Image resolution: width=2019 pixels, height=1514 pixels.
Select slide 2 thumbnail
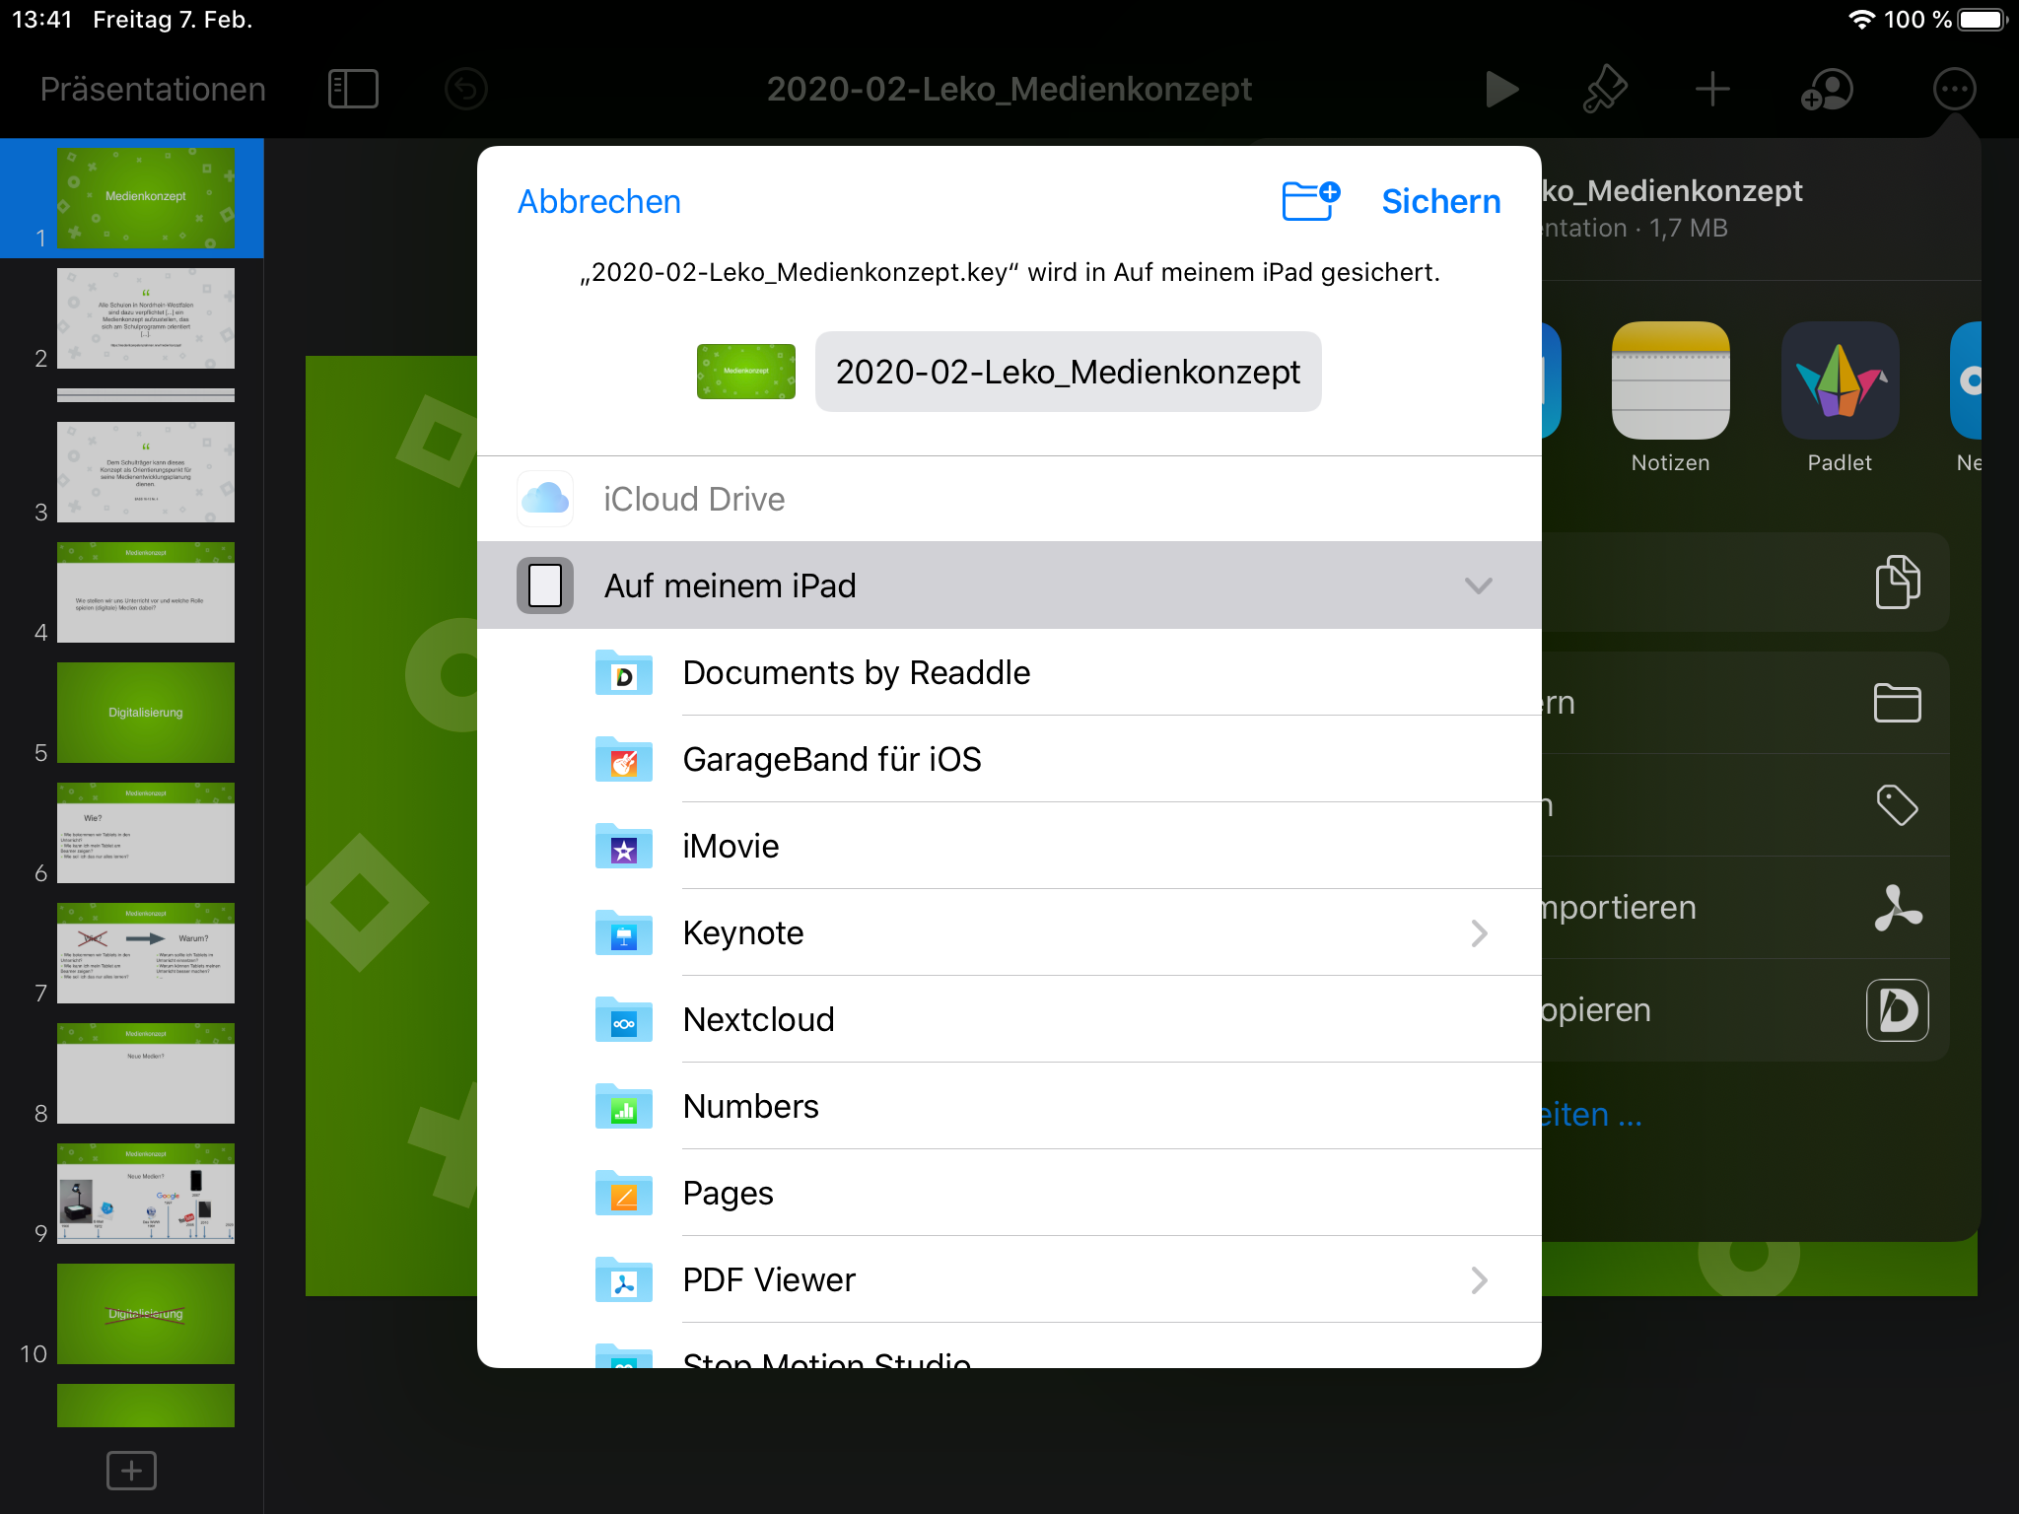146,318
